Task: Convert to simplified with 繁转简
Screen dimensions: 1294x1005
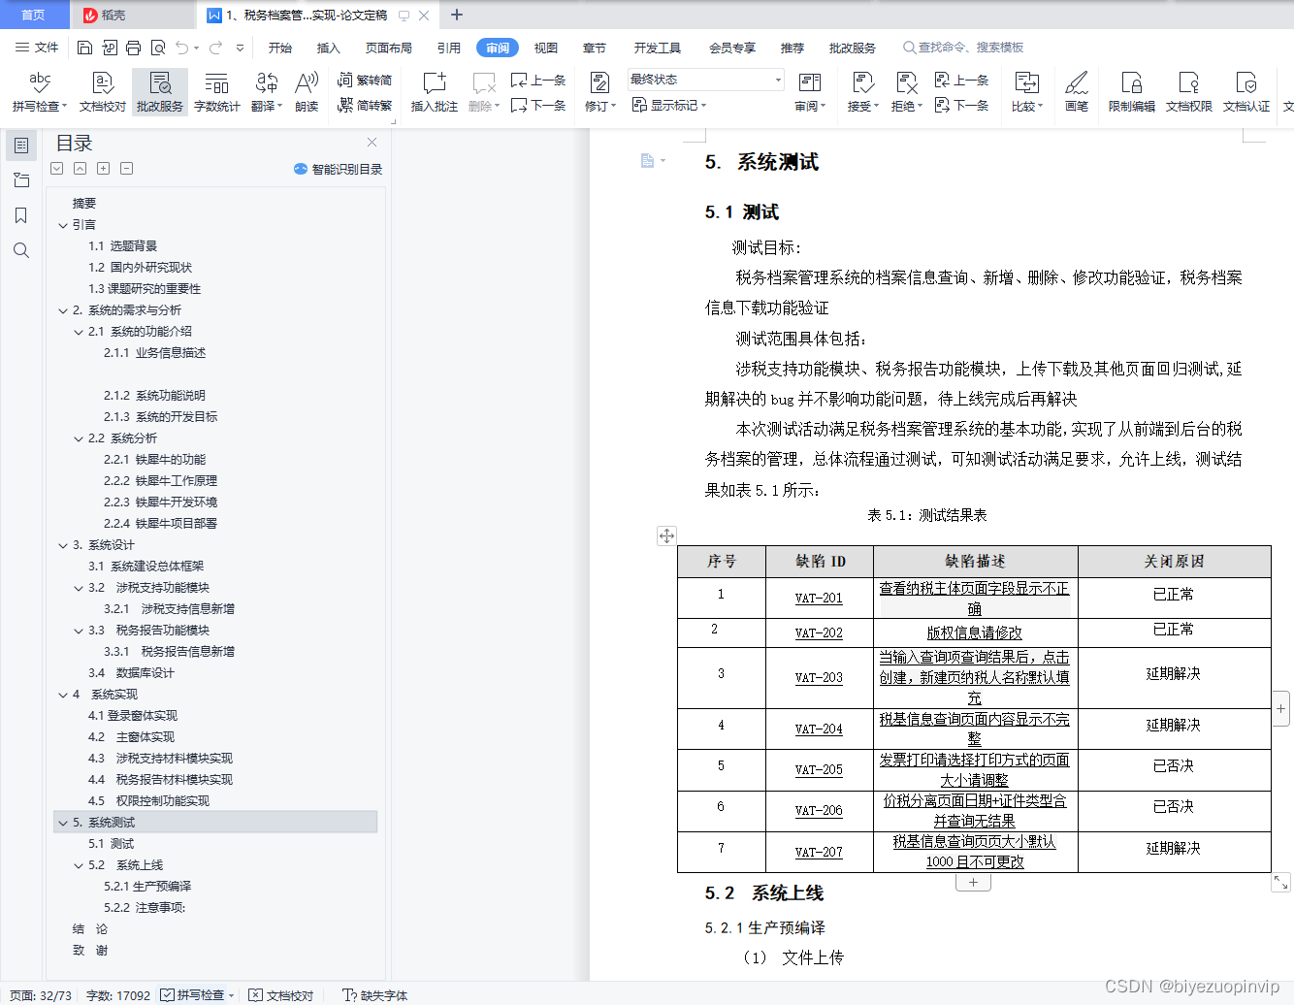Action: 365,81
